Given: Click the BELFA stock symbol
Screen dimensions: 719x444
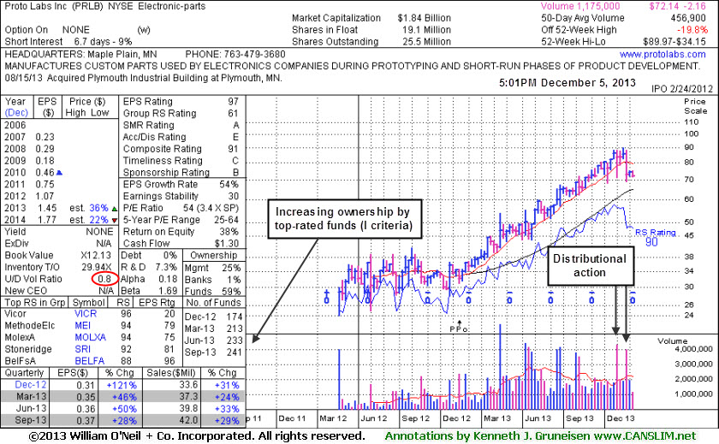Looking at the screenshot, I should 90,361.
